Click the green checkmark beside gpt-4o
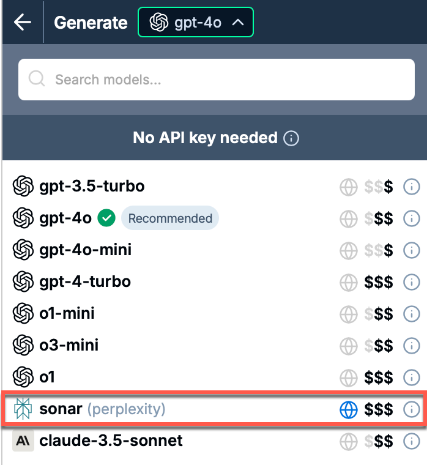Image resolution: width=427 pixels, height=465 pixels. [107, 218]
